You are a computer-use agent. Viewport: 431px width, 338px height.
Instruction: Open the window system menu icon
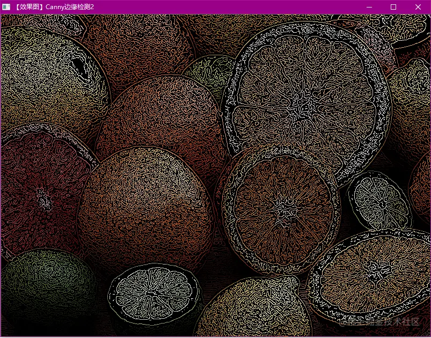(6, 7)
